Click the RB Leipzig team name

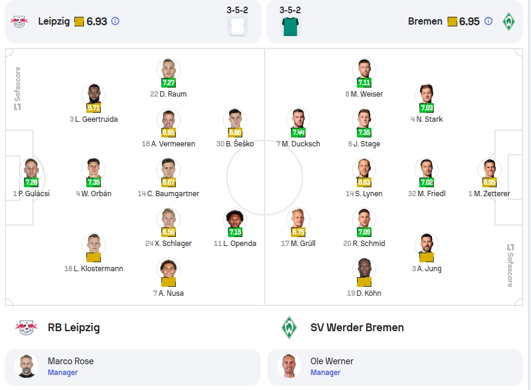click(x=74, y=328)
